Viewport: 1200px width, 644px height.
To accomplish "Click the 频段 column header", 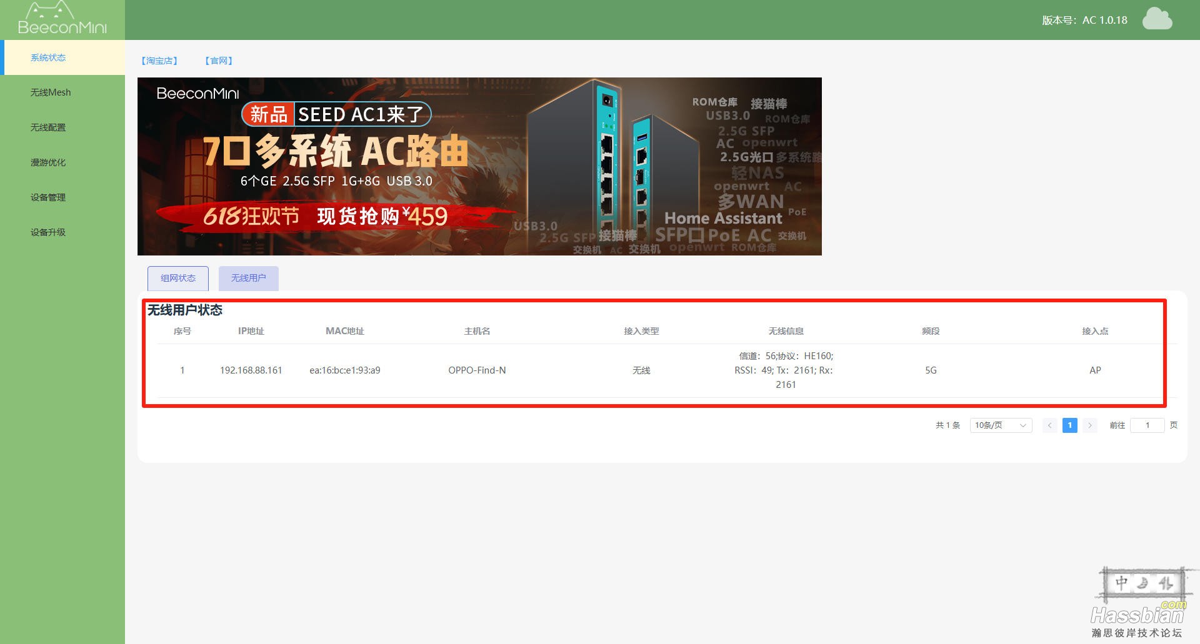I will (931, 331).
